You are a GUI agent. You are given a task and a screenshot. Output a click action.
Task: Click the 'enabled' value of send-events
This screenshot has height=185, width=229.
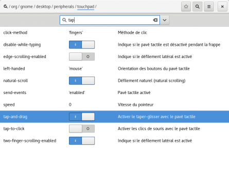77,92
